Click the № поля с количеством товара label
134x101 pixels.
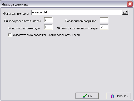click(77, 28)
